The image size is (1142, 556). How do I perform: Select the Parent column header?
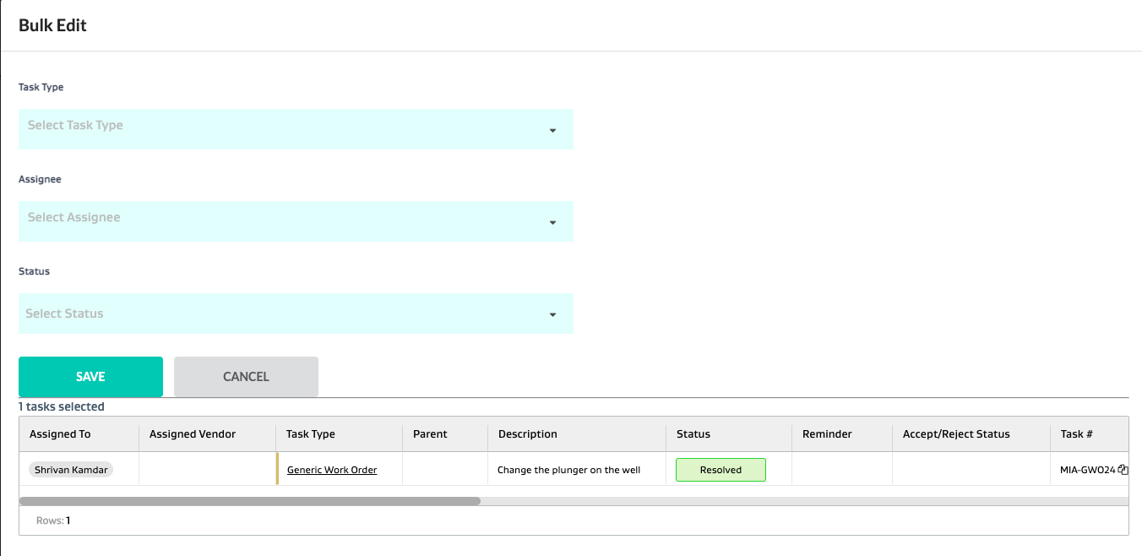[430, 433]
